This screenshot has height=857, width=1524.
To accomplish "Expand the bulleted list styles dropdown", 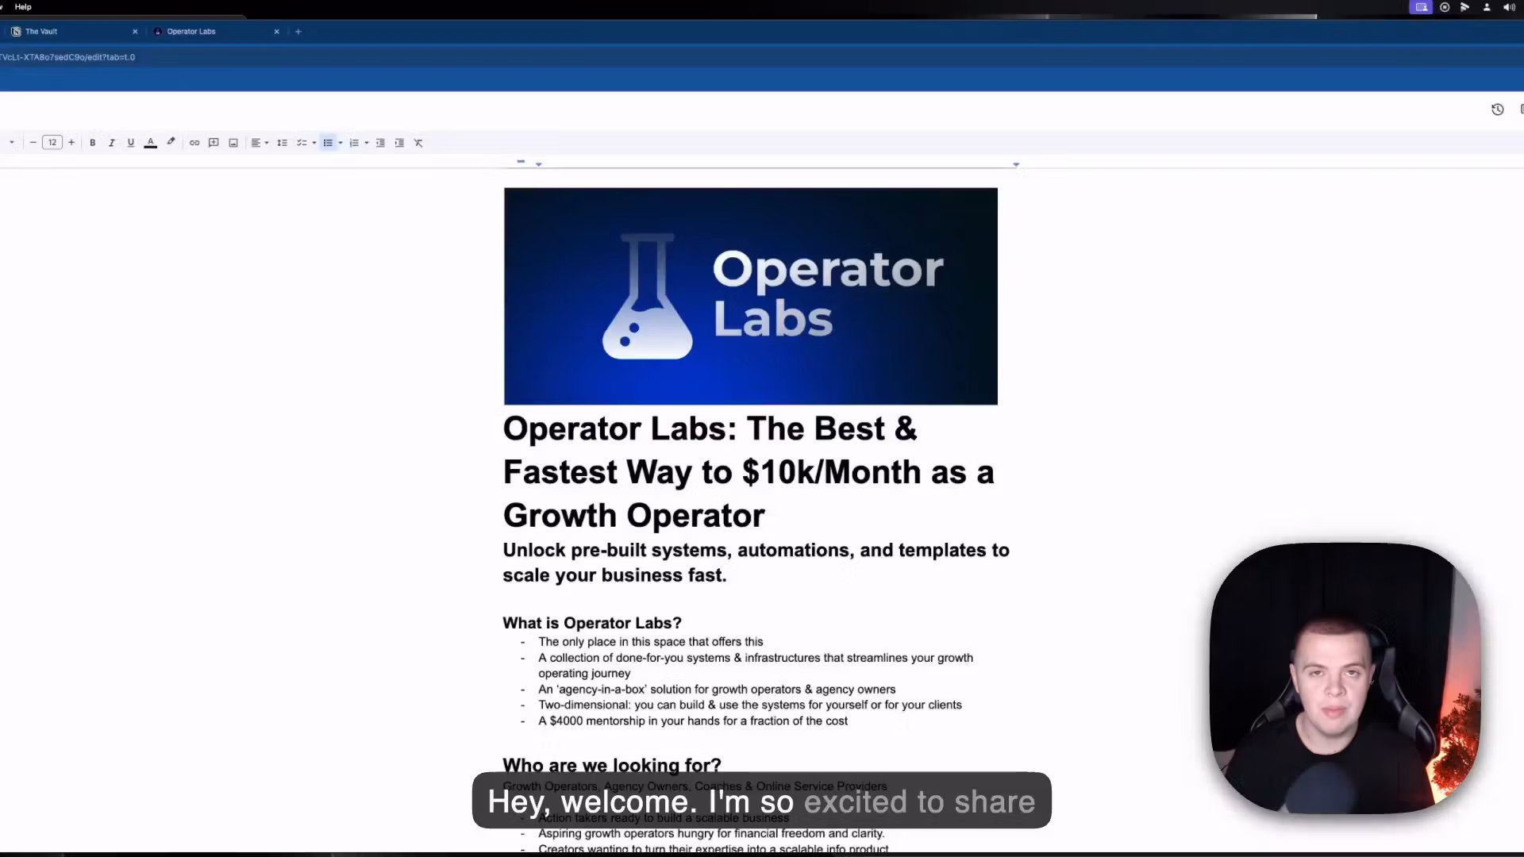I will click(x=340, y=143).
